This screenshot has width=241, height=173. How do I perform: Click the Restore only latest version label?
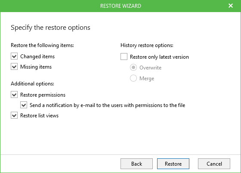(x=159, y=57)
